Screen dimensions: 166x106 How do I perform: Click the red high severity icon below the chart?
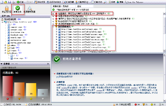pyautogui.click(x=8, y=99)
